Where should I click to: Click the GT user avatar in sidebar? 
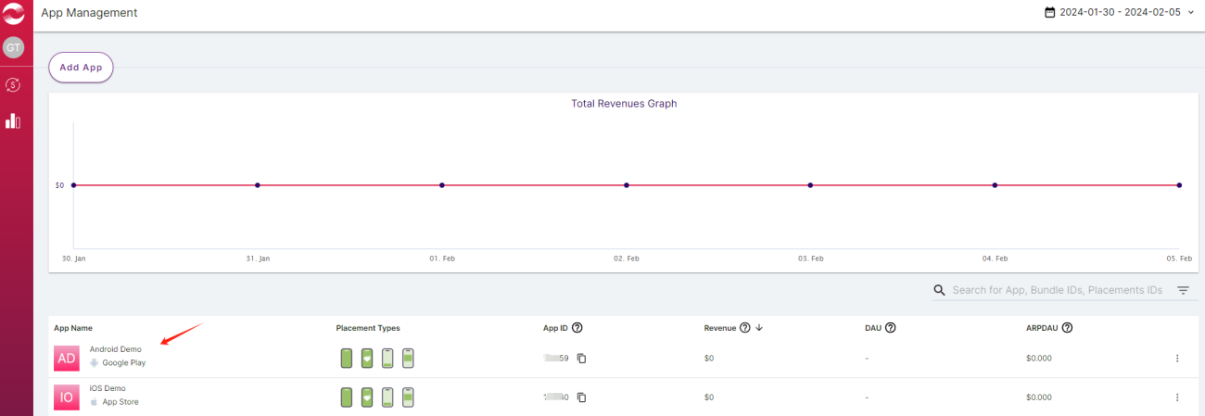coord(13,48)
